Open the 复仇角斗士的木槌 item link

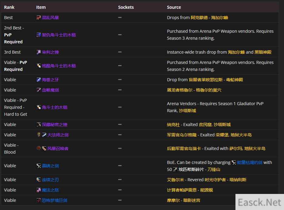[x=59, y=35]
